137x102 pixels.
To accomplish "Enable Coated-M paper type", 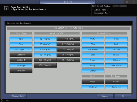I will (x=21, y=60).
